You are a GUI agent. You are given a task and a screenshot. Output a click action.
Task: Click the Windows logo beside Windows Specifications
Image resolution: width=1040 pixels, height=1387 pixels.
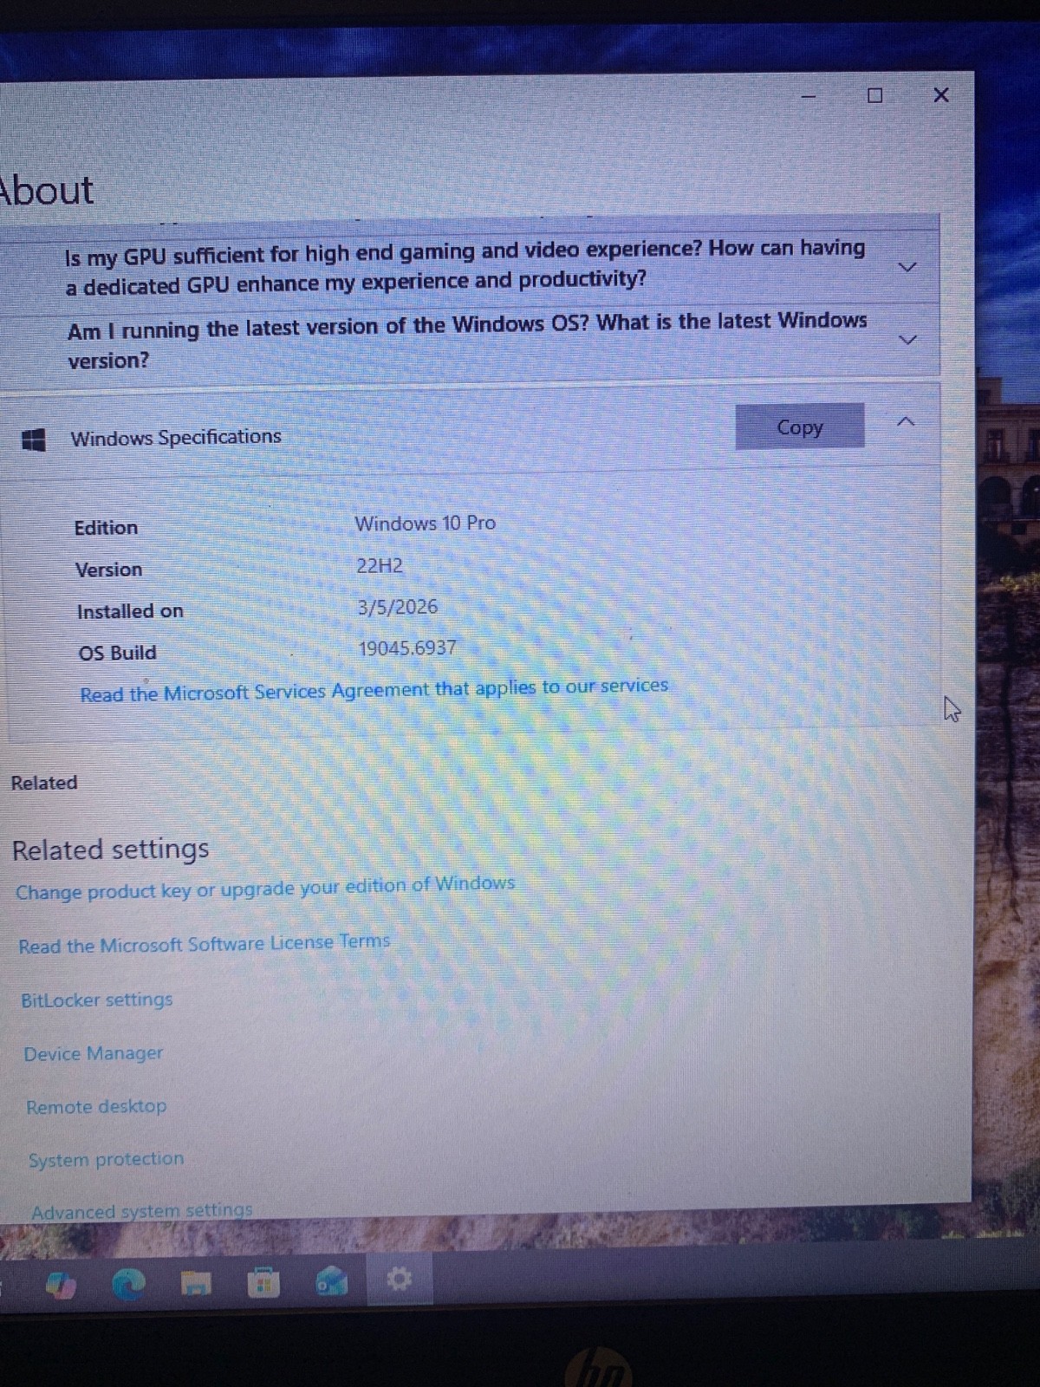tap(33, 440)
